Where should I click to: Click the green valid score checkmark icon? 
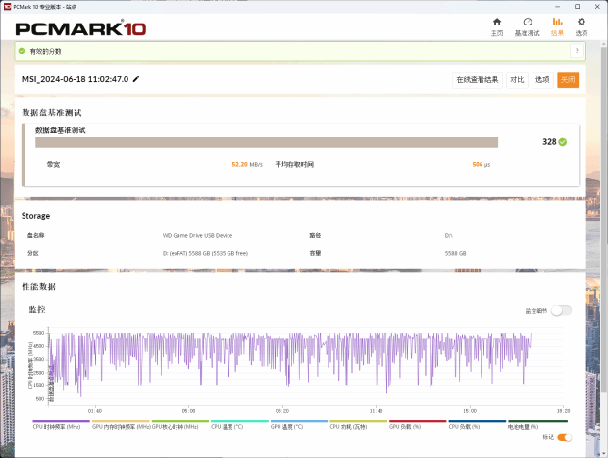point(22,51)
